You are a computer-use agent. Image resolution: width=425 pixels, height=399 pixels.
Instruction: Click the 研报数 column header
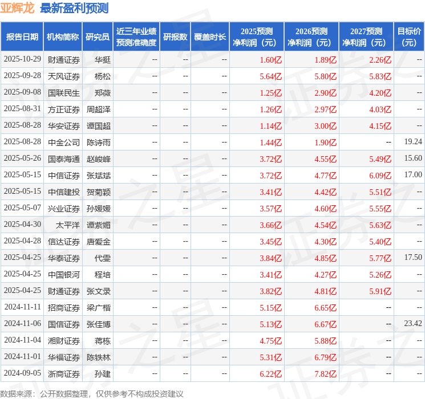pos(175,36)
